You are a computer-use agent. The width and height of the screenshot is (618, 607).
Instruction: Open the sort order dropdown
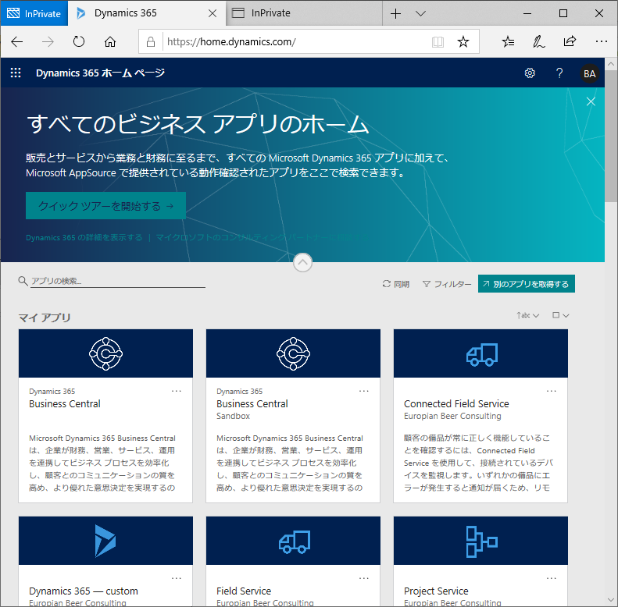point(527,315)
